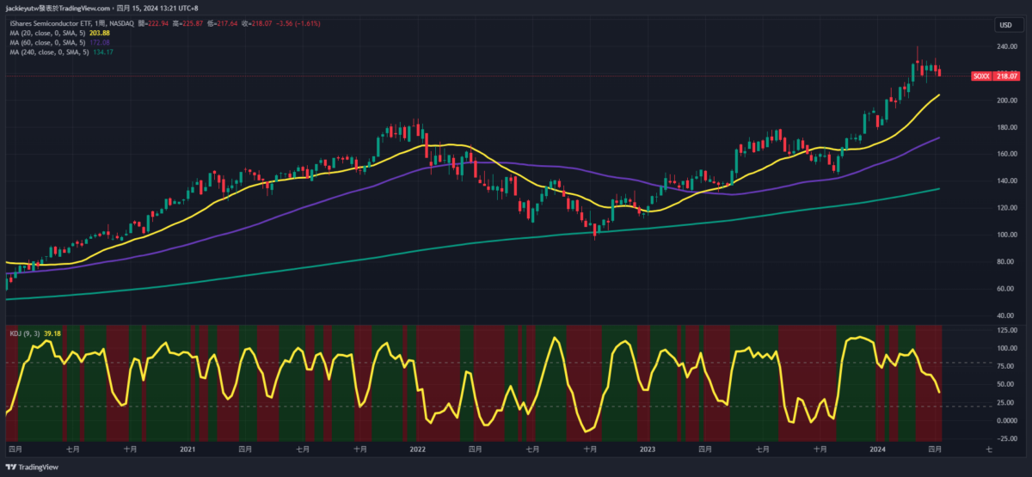
Task: Click the 2021 label on time axis
Action: click(188, 449)
